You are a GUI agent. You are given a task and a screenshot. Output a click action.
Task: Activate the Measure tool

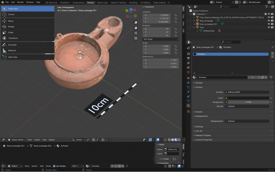[x=12, y=50]
